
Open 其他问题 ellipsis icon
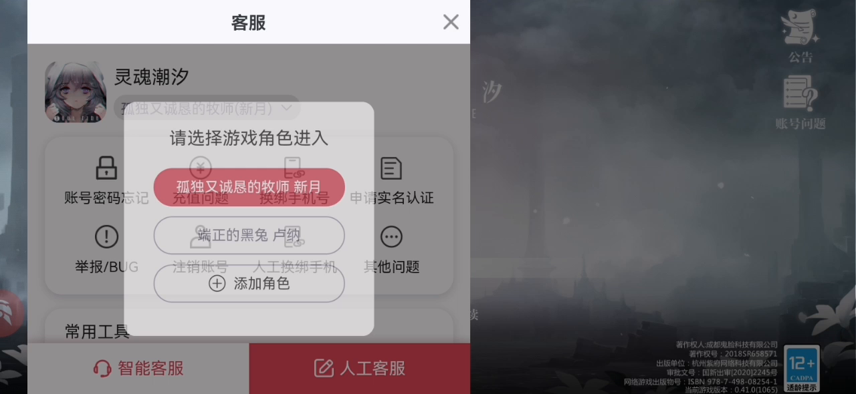click(391, 236)
